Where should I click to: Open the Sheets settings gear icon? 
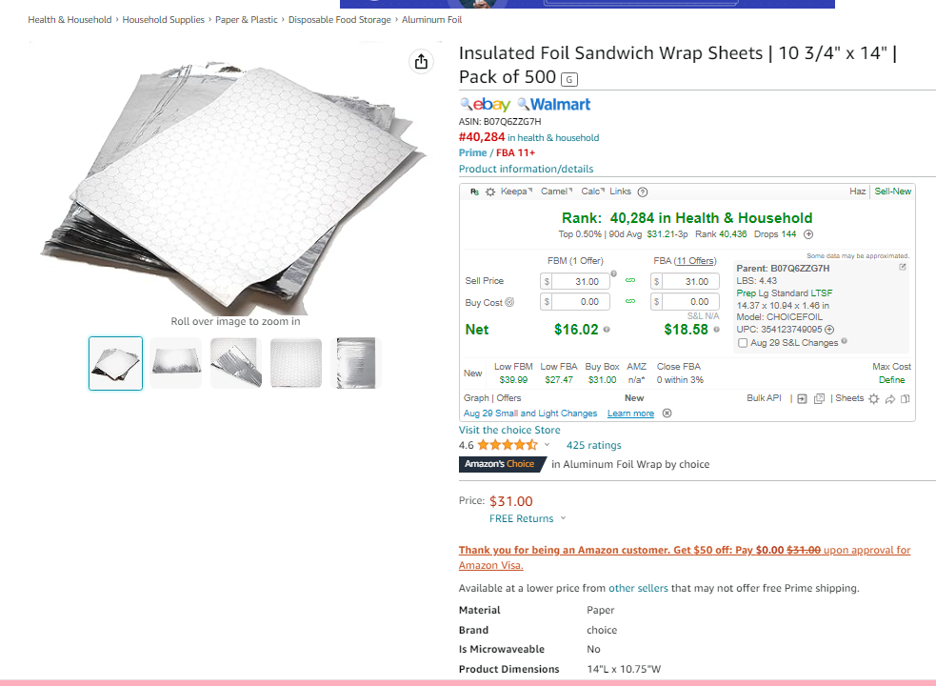[874, 398]
